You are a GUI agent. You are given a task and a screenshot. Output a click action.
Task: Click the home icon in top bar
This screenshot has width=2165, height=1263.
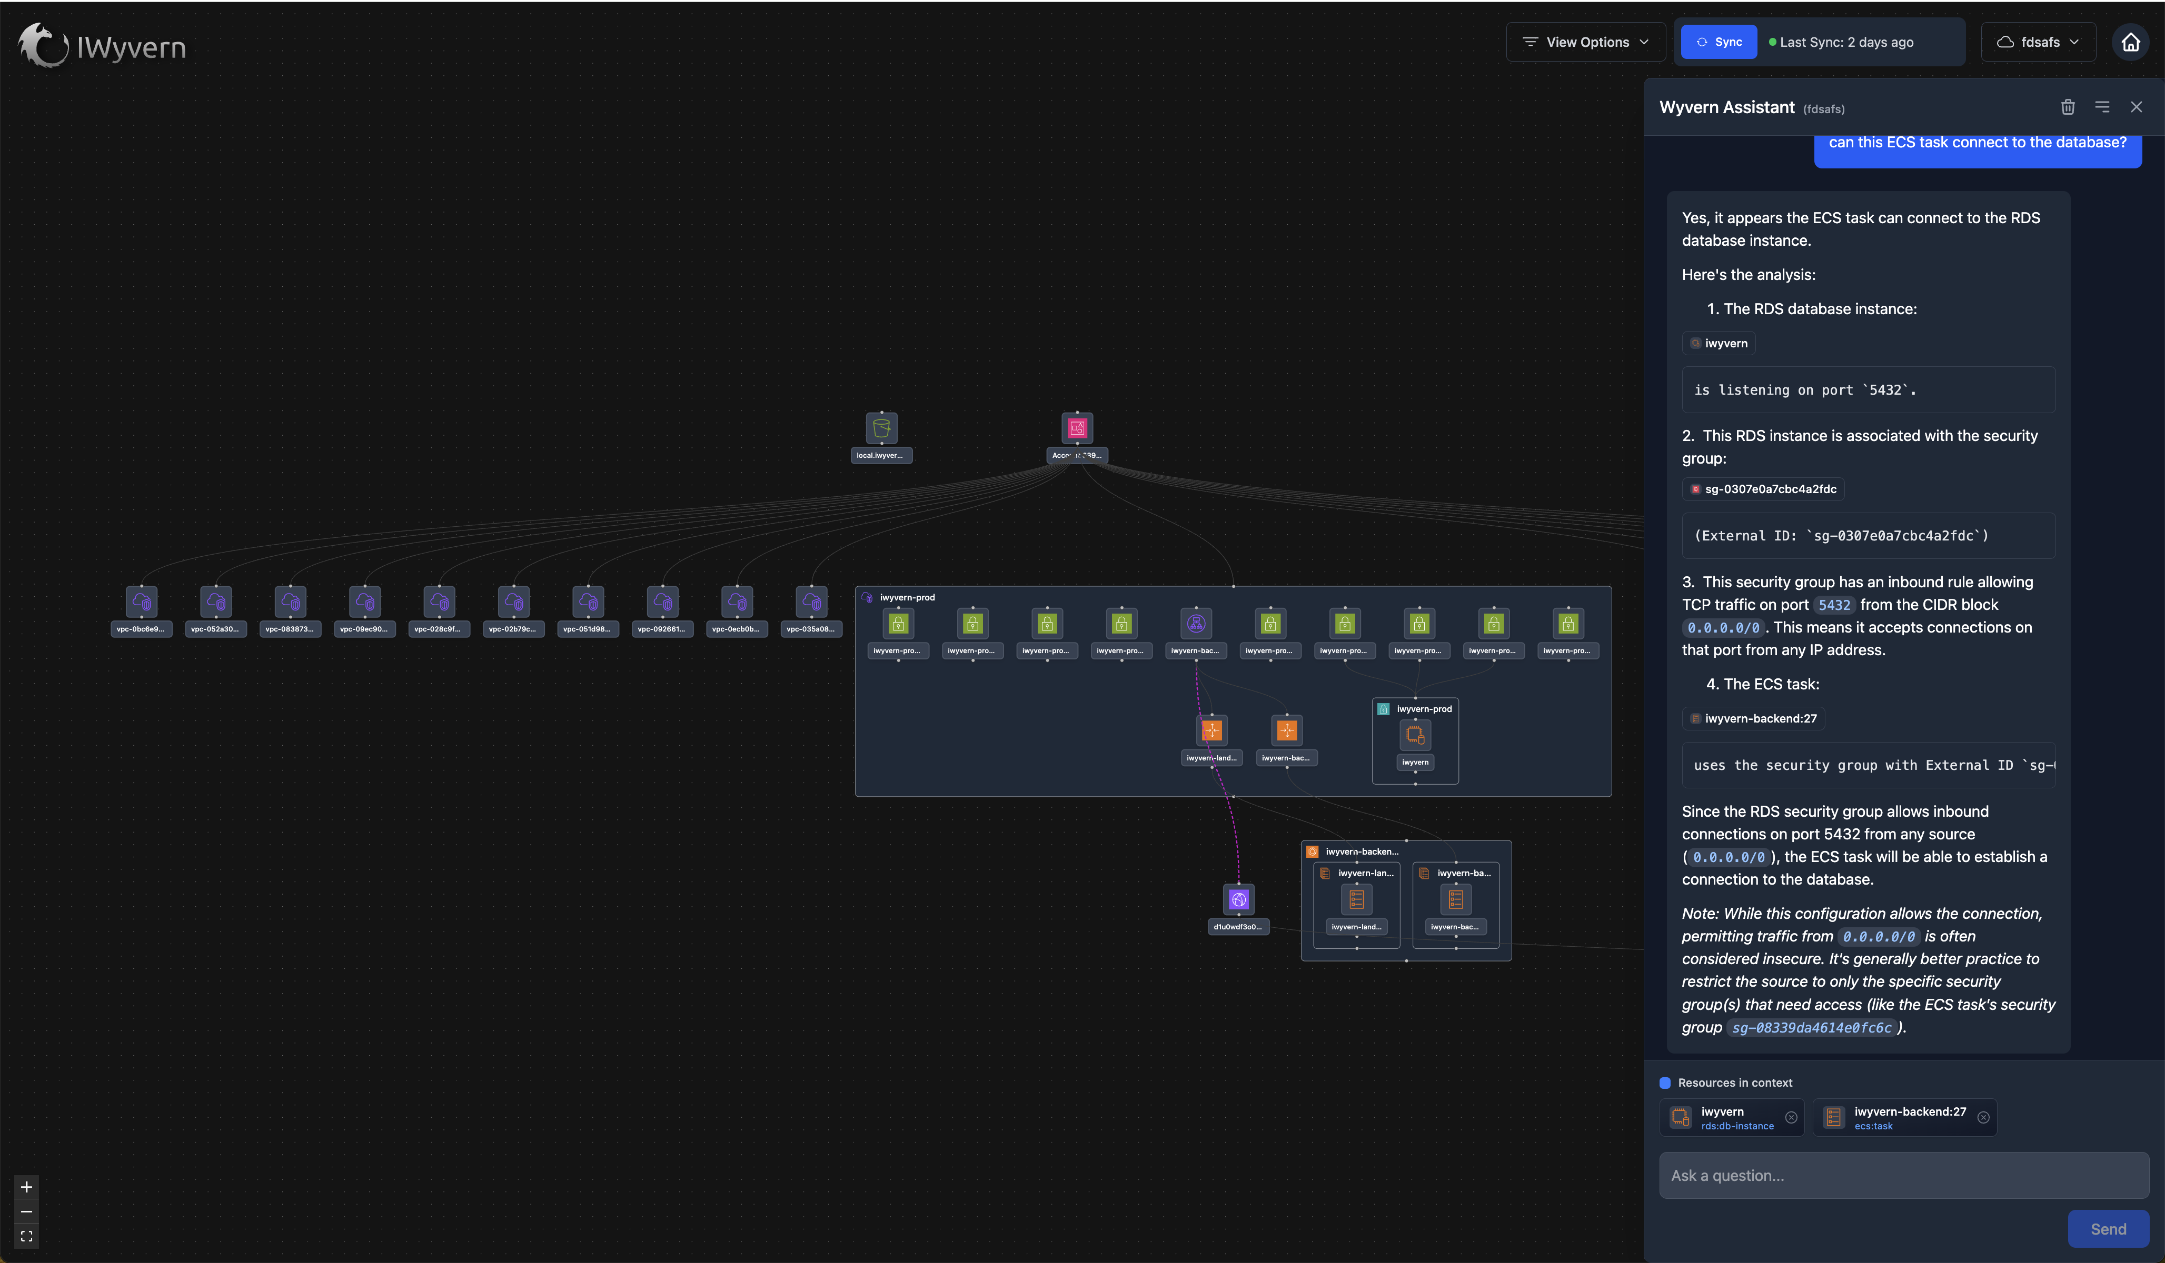coord(2131,42)
